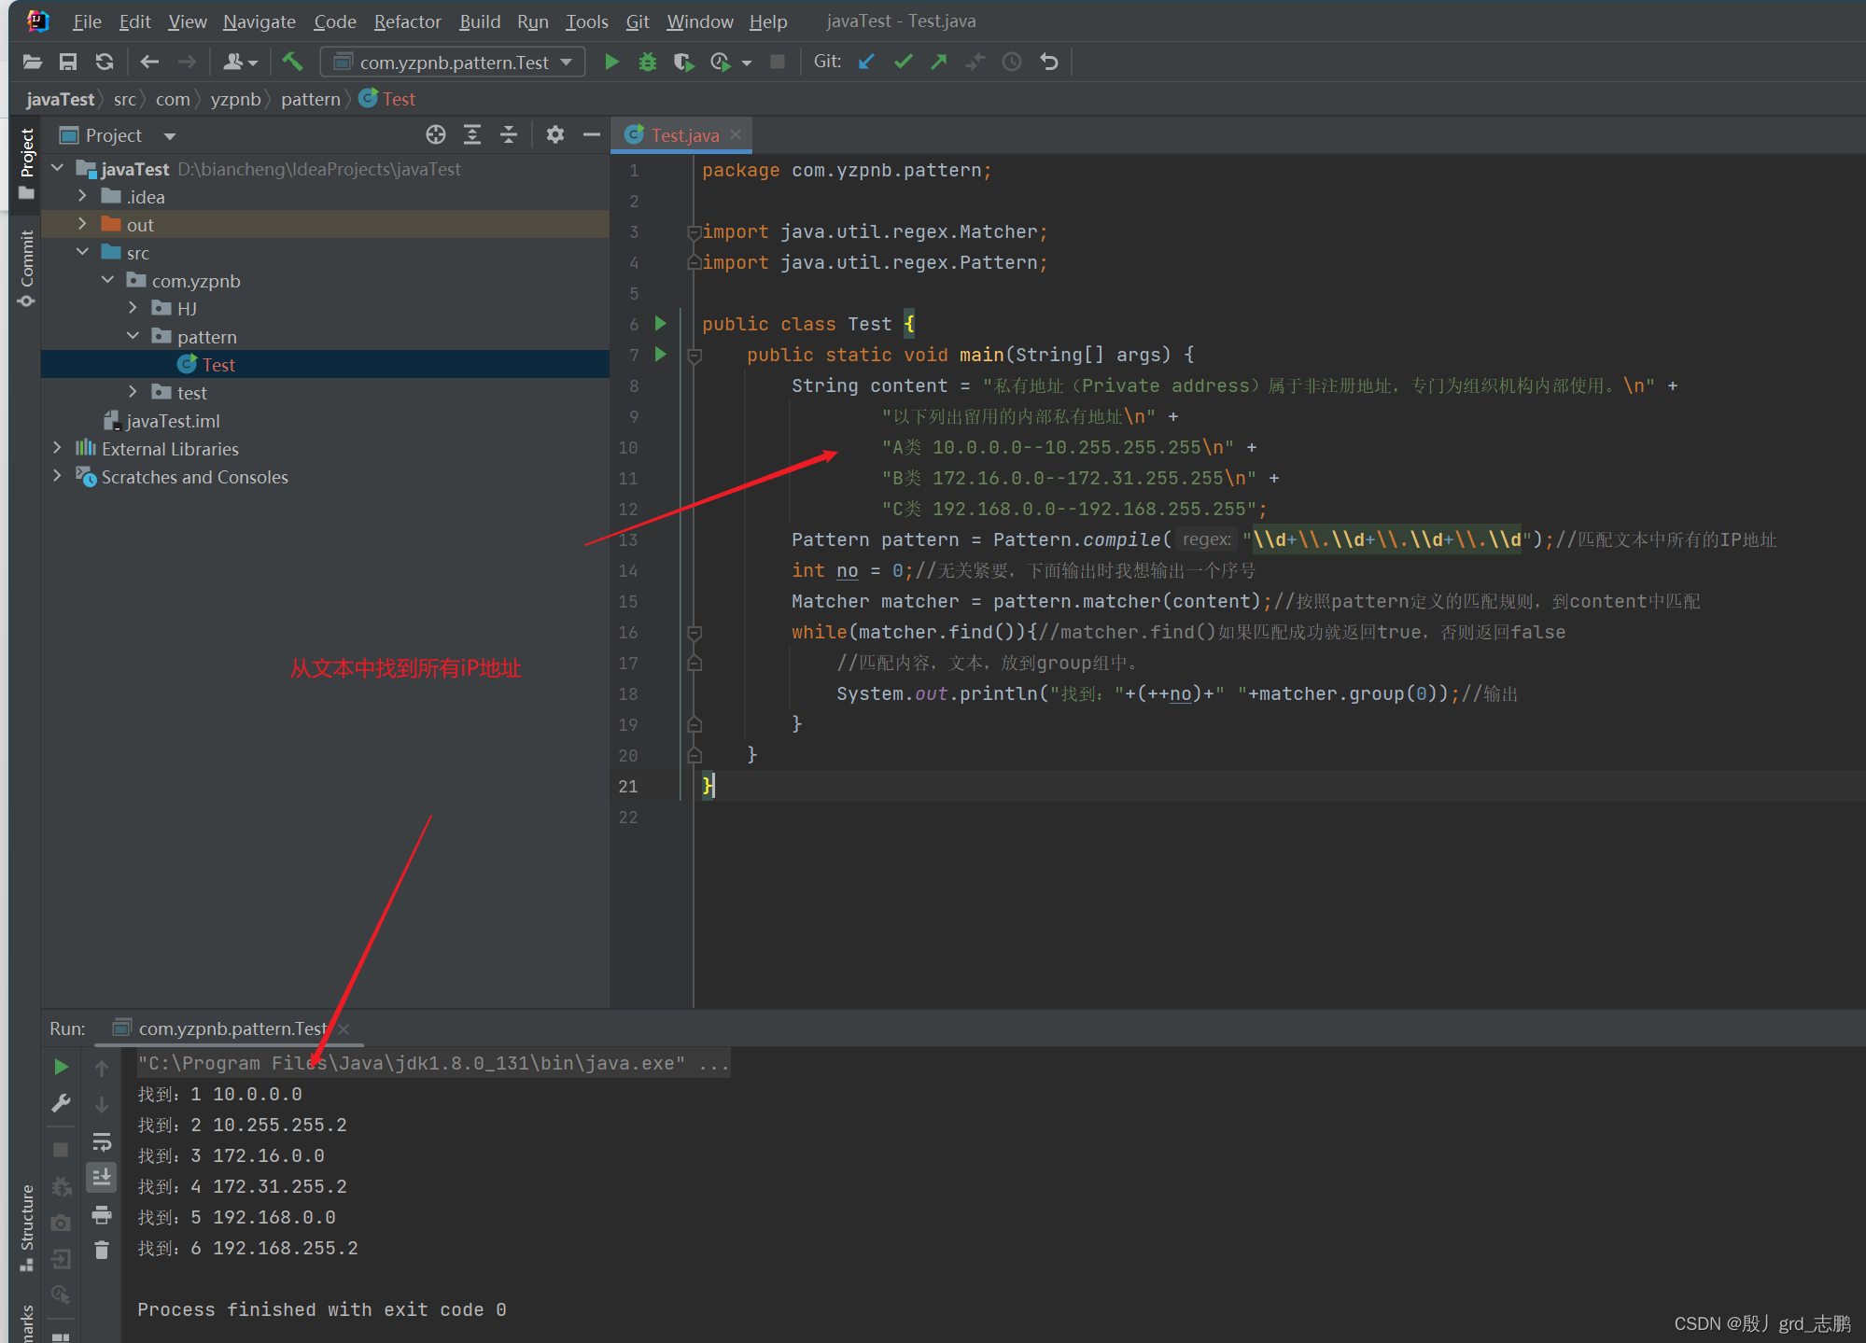Click Select Opened File target icon

[x=435, y=135]
